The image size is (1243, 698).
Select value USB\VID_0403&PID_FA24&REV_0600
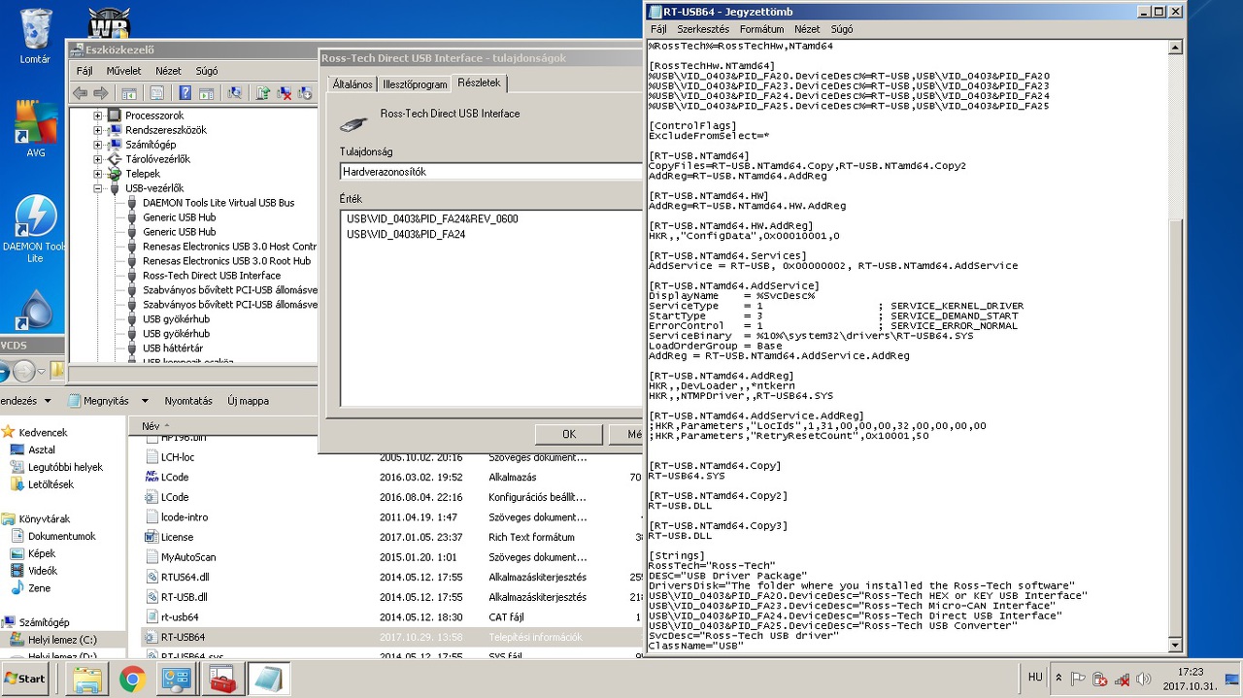pos(432,218)
